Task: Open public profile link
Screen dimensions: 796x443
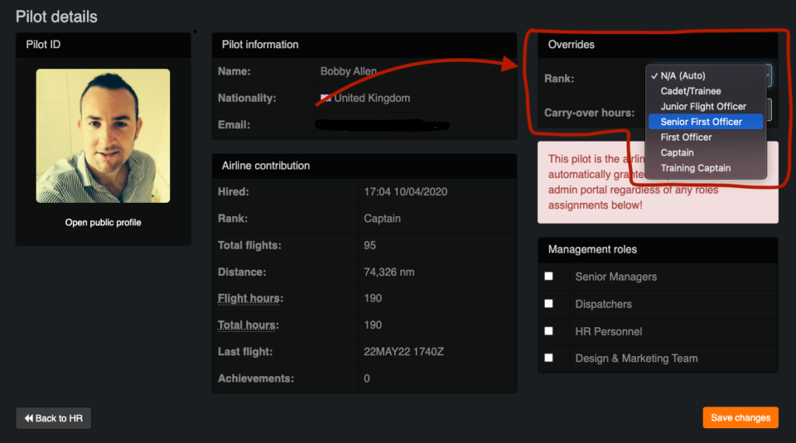Action: tap(103, 222)
